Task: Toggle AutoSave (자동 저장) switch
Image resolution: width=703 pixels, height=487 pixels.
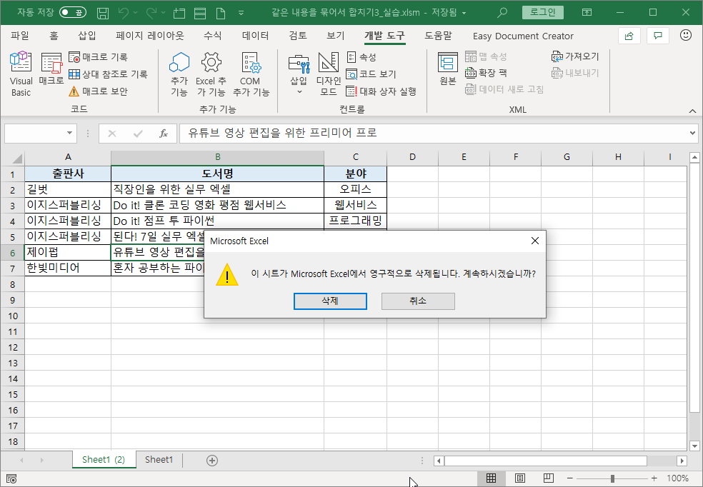Action: tap(73, 12)
